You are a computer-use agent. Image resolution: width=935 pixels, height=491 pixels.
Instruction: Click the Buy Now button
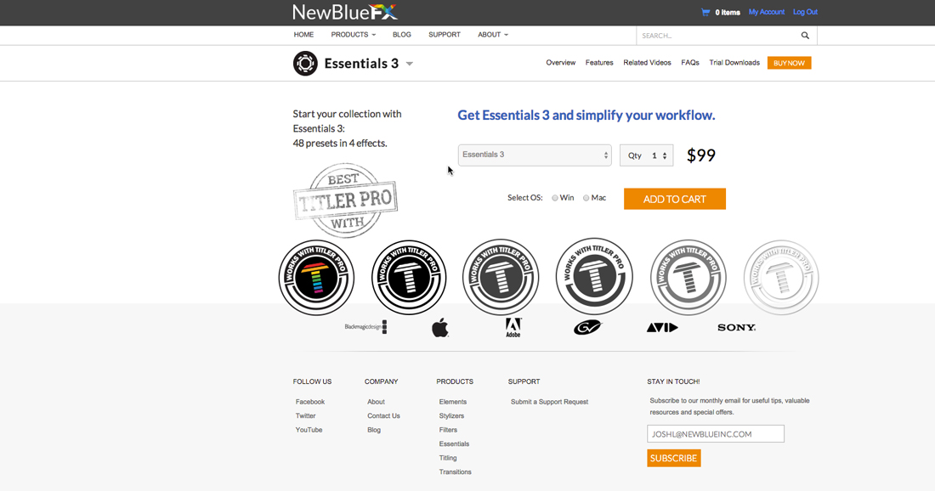(789, 63)
